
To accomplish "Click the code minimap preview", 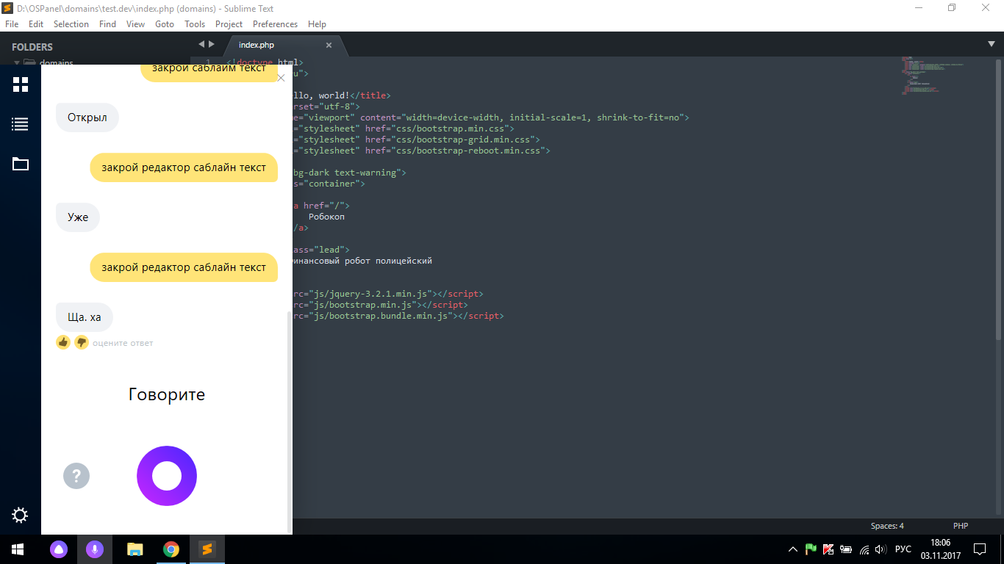I will pos(930,76).
